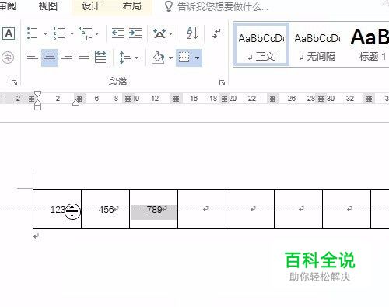The width and height of the screenshot is (389, 307).
Task: Click the Tell Me search box
Action: tap(223, 7)
